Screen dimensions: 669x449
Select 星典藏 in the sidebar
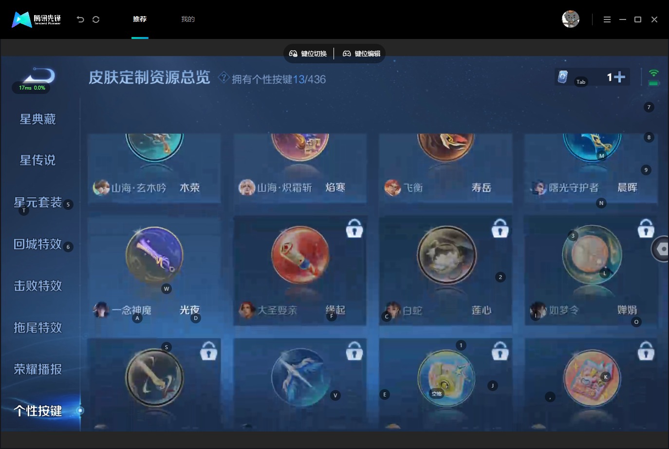tap(37, 119)
